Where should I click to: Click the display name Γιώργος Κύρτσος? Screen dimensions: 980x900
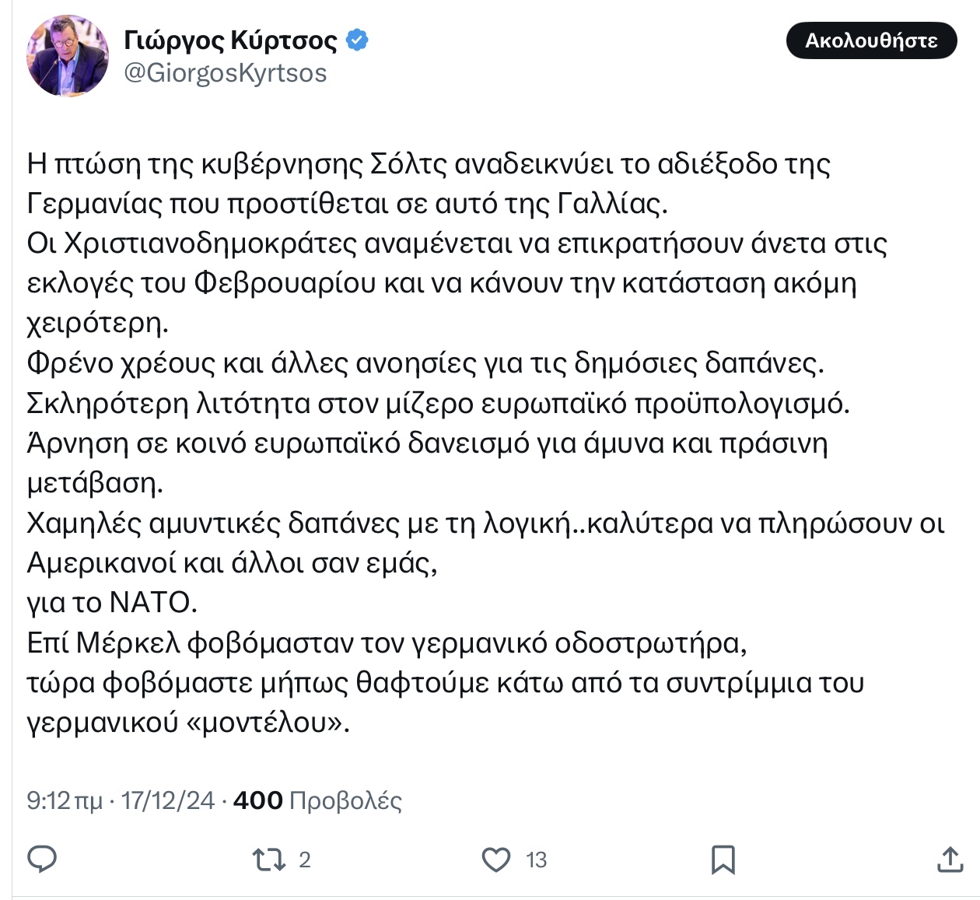(230, 40)
